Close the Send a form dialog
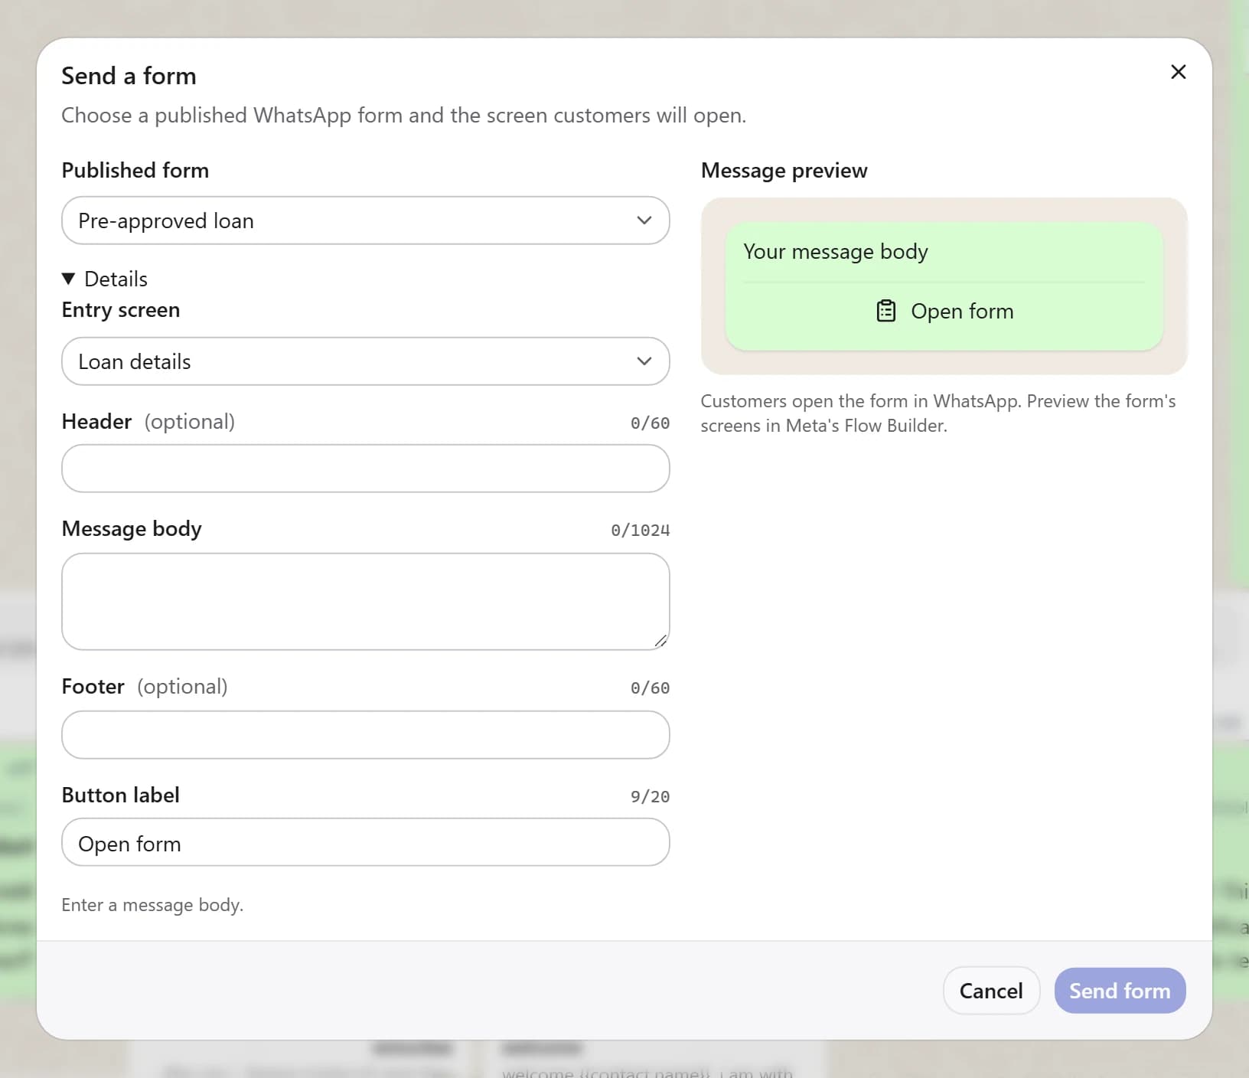The width and height of the screenshot is (1249, 1078). point(1178,72)
